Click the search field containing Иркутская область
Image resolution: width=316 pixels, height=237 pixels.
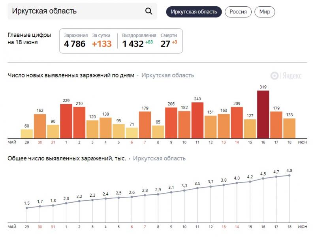(82, 11)
